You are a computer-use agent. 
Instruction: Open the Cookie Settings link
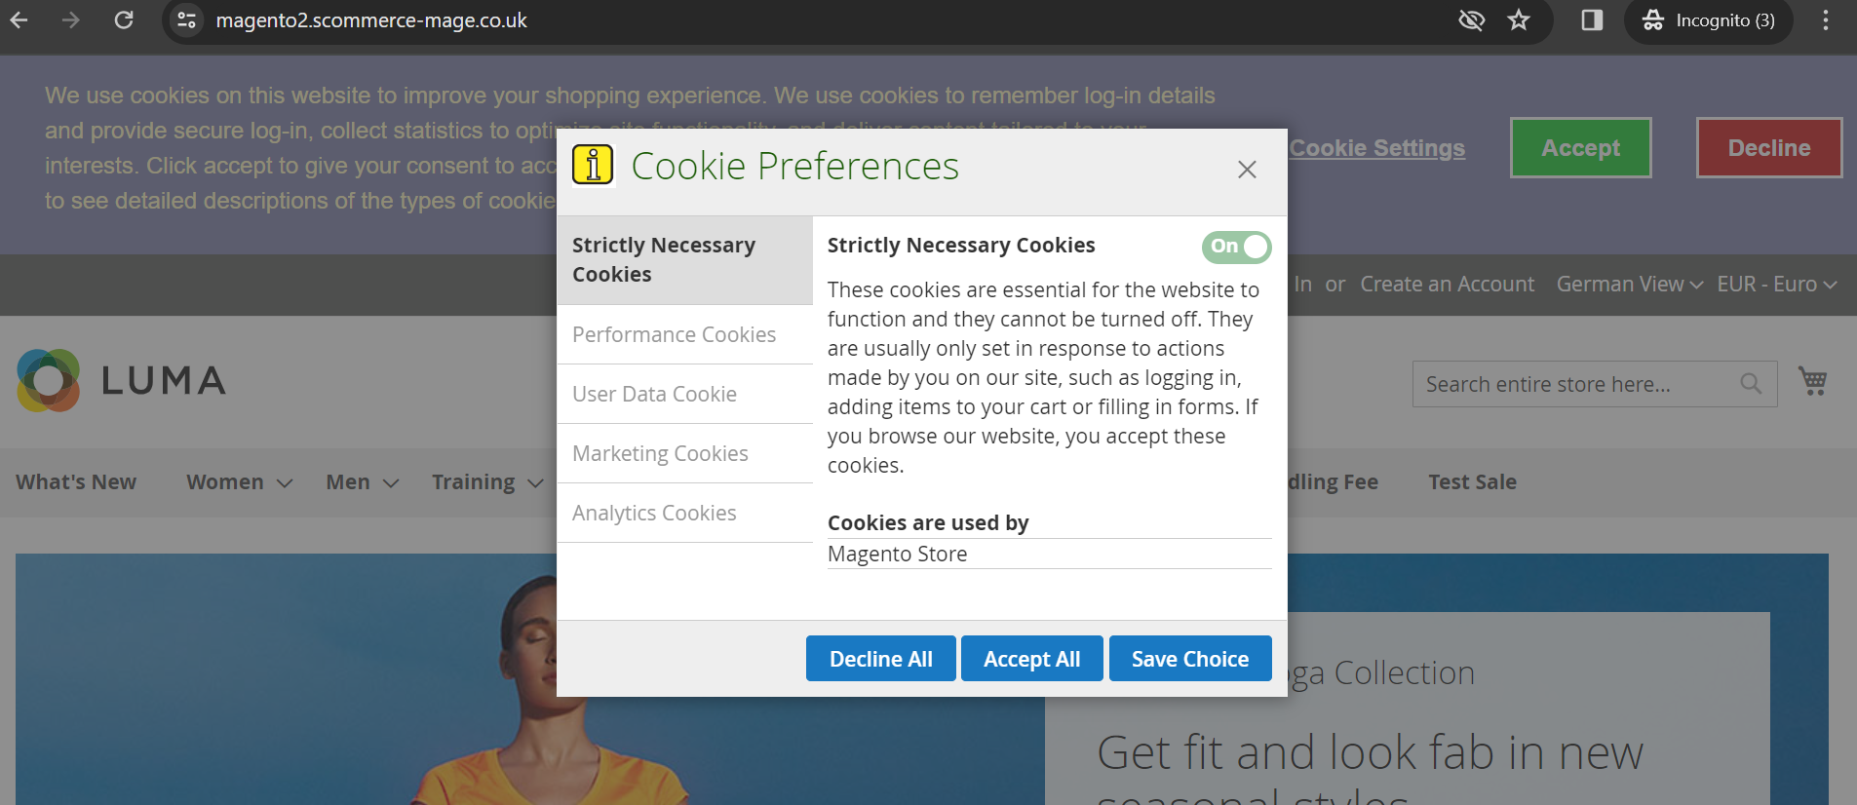click(1376, 148)
